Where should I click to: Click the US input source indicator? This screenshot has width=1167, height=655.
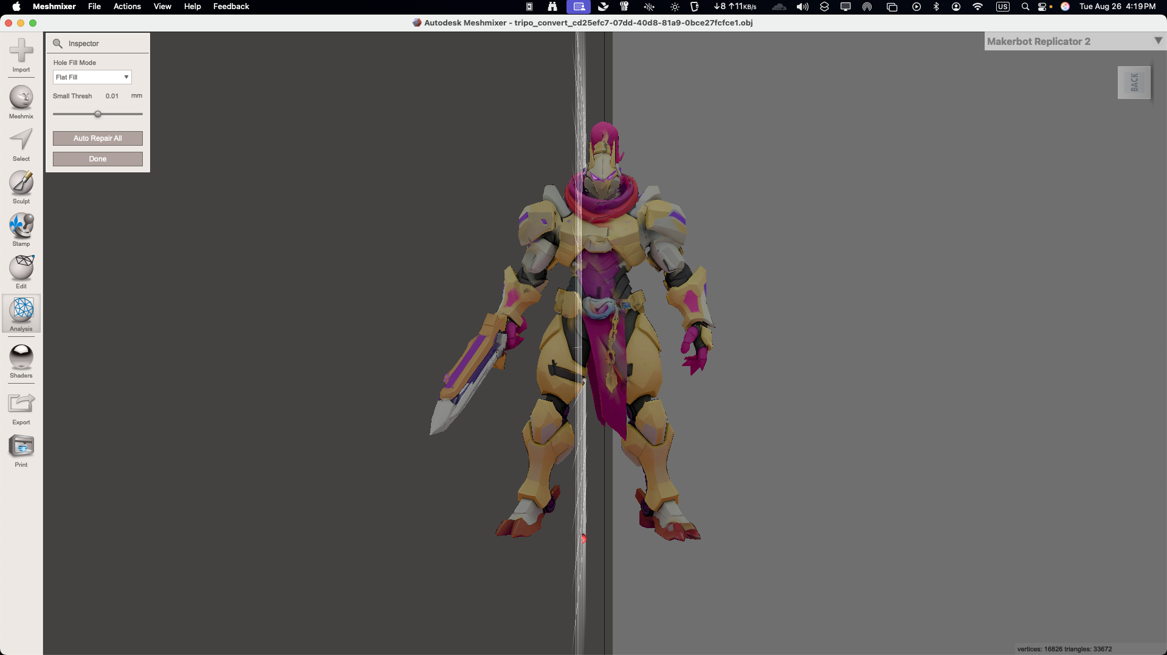pos(1003,7)
